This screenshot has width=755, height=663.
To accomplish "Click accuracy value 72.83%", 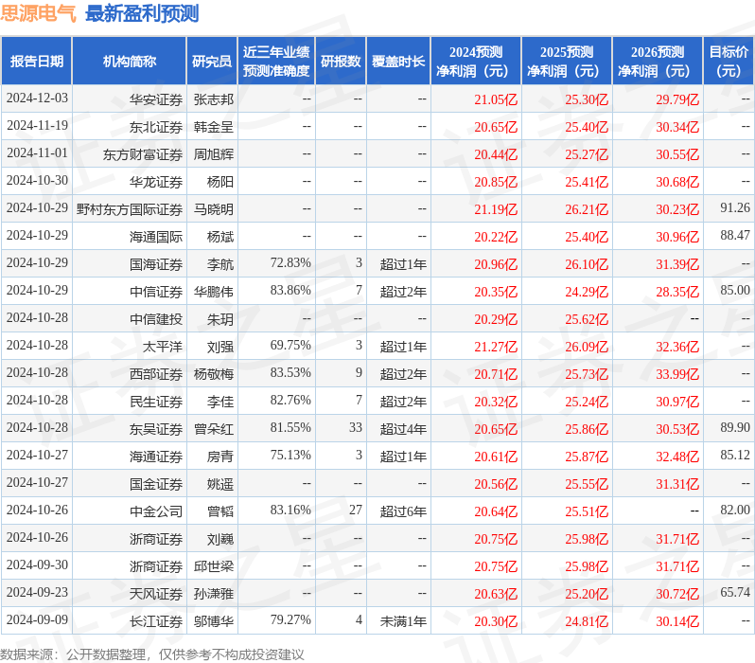I will (x=290, y=262).
